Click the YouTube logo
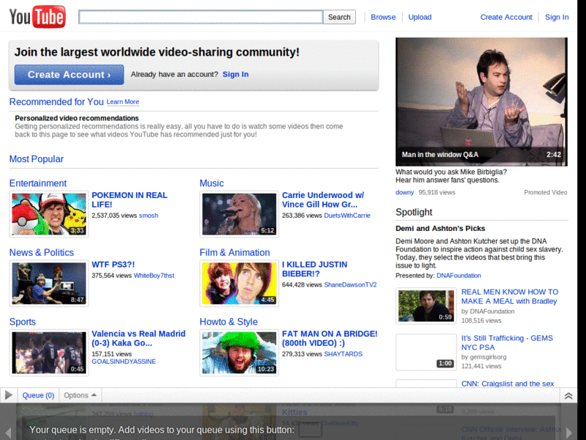Viewport: 586px width, 440px height. click(x=37, y=17)
